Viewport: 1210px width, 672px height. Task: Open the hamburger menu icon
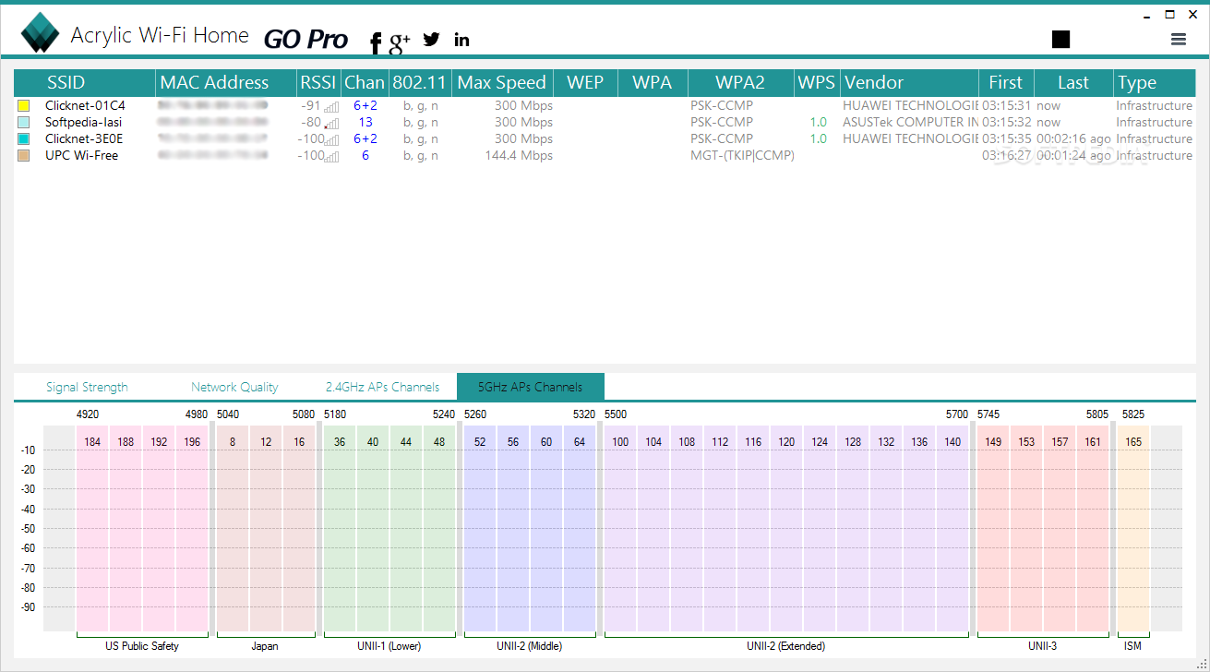pos(1178,39)
